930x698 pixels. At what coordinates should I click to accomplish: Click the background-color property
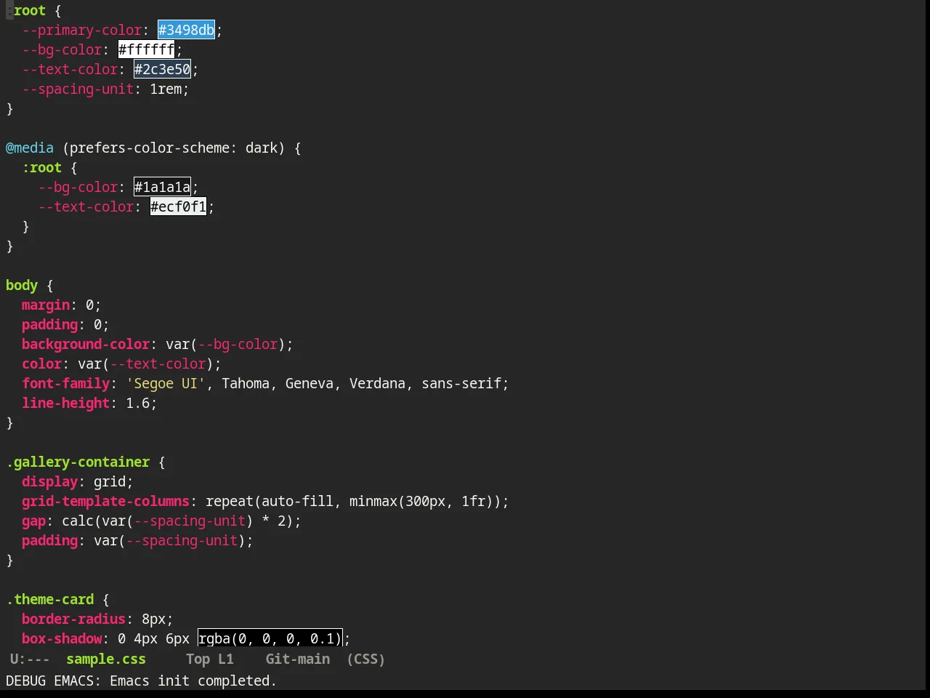point(86,344)
